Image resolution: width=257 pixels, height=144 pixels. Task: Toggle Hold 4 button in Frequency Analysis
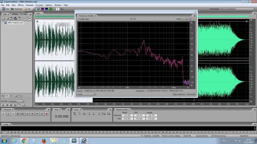click(x=194, y=19)
